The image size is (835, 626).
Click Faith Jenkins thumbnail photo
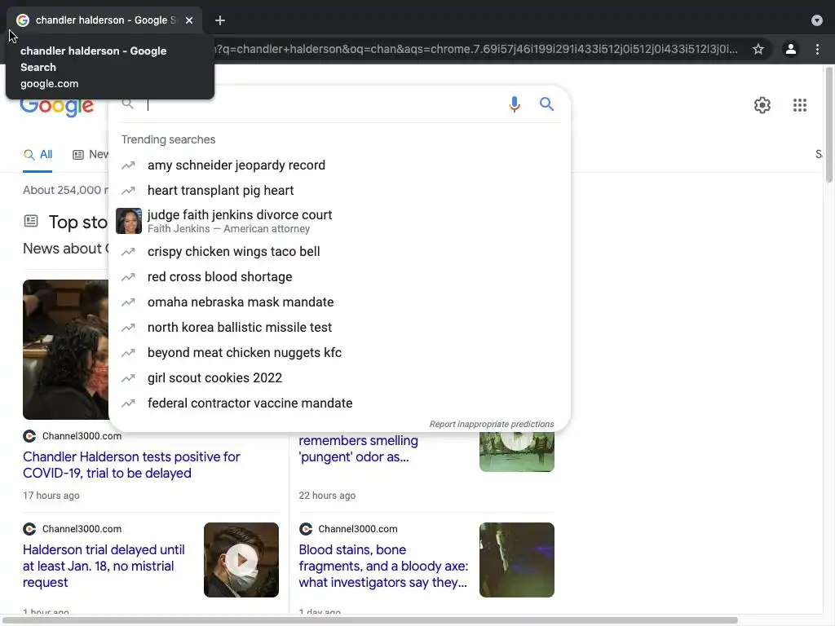pyautogui.click(x=129, y=221)
